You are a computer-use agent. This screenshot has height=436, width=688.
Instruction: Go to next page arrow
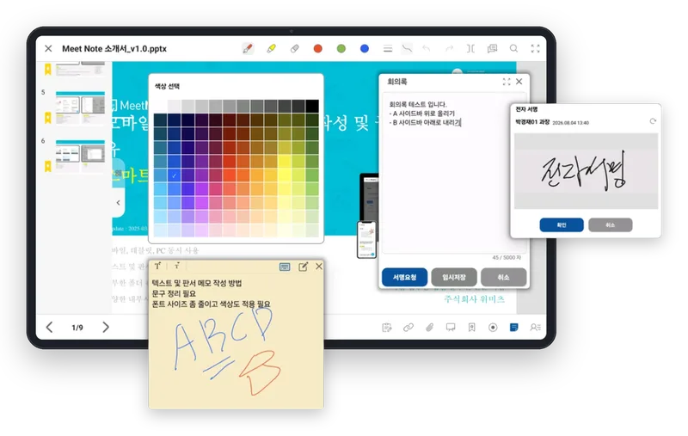tap(105, 328)
